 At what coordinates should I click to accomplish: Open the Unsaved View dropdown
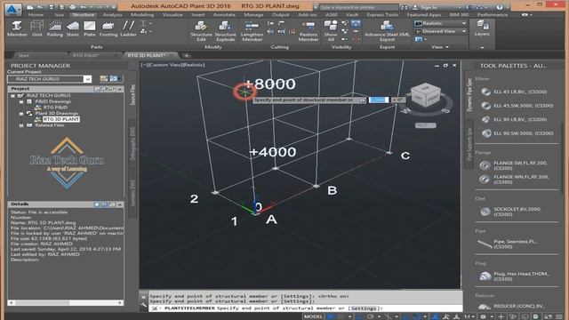464,31
